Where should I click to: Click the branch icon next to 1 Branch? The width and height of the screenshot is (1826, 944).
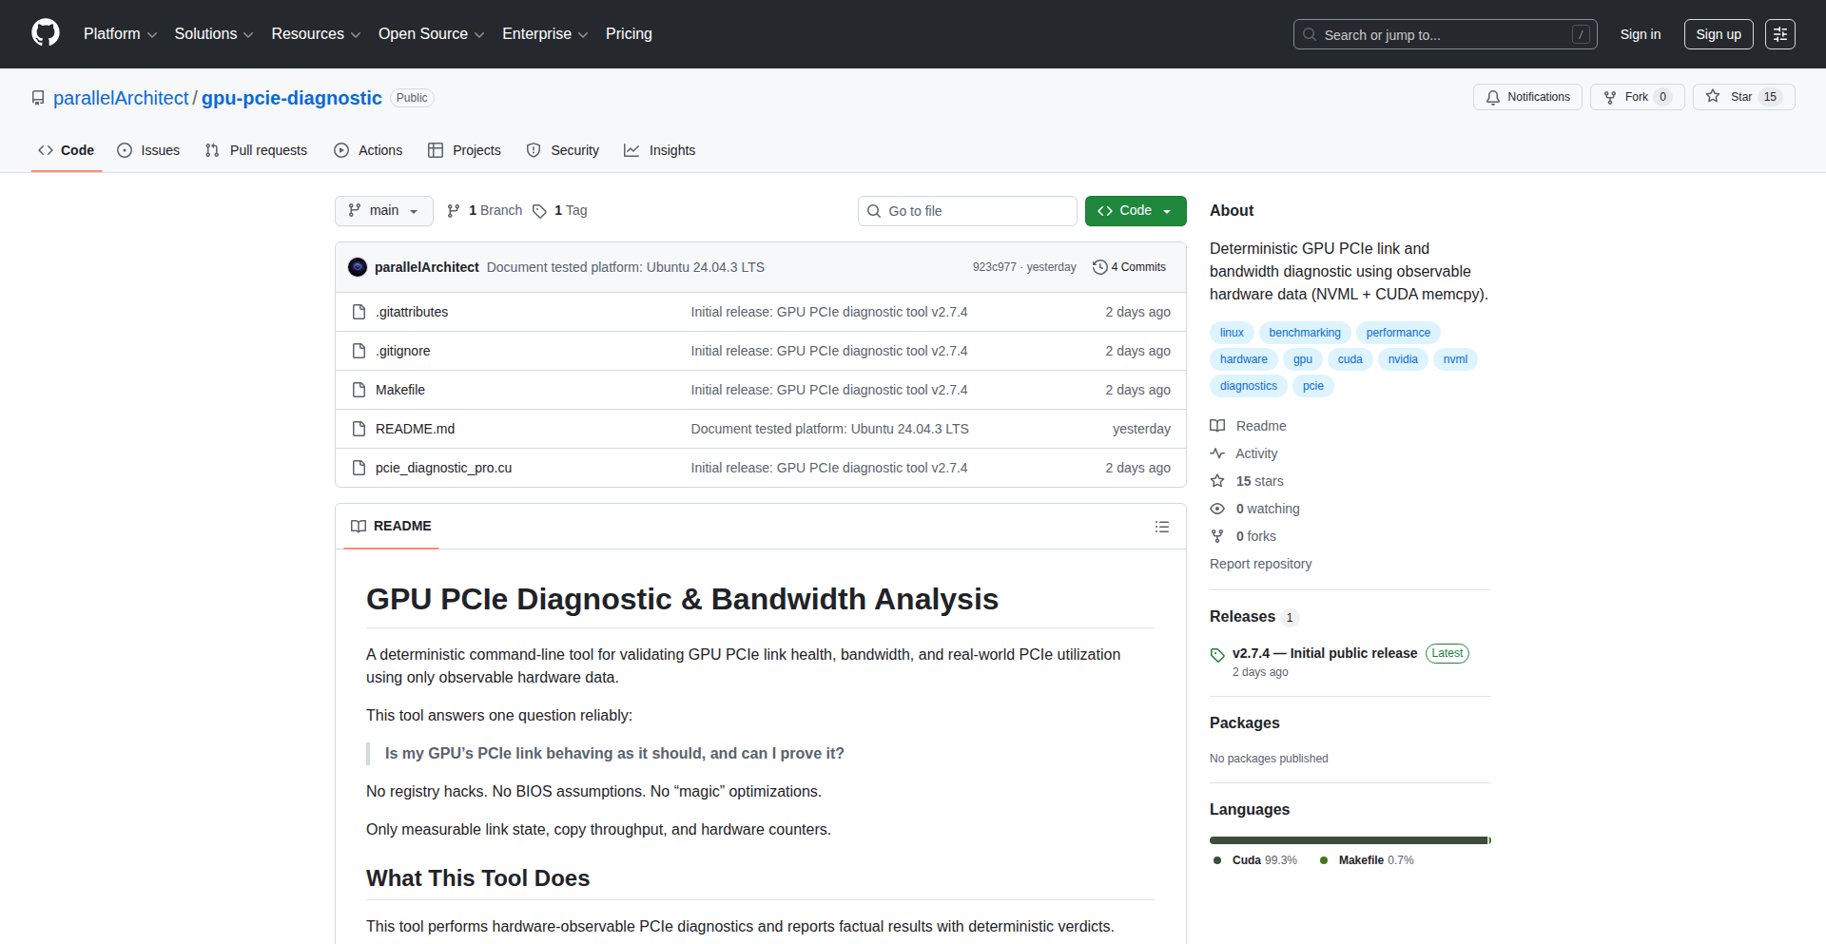(453, 210)
